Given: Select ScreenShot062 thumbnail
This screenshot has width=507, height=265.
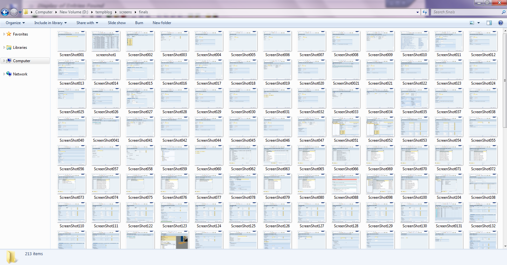Looking at the screenshot, I should point(243,155).
